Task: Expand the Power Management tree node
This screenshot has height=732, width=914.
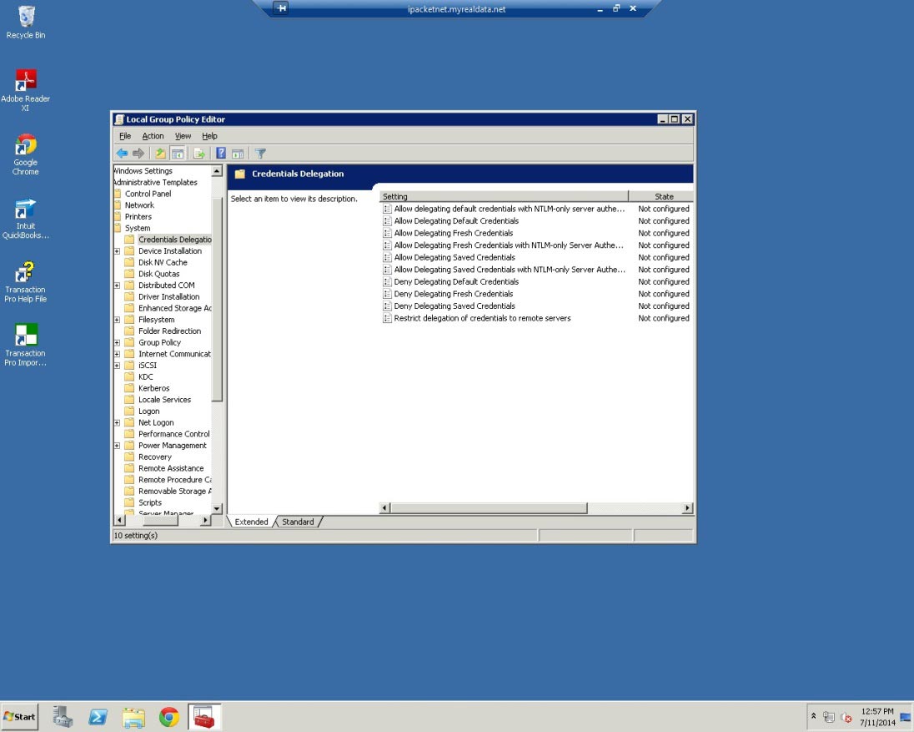Action: (x=118, y=446)
